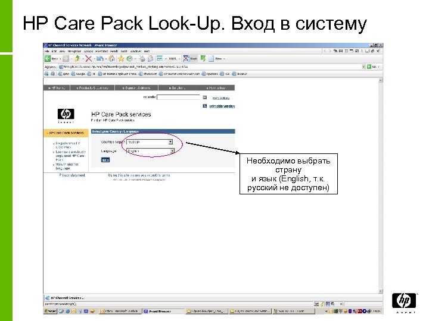Open the New button dropdown arrow
This screenshot has height=321, width=429.
pos(224,59)
